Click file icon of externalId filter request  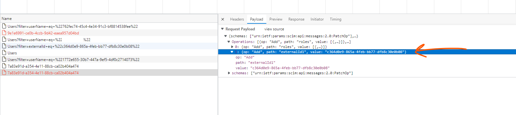tap(4, 46)
